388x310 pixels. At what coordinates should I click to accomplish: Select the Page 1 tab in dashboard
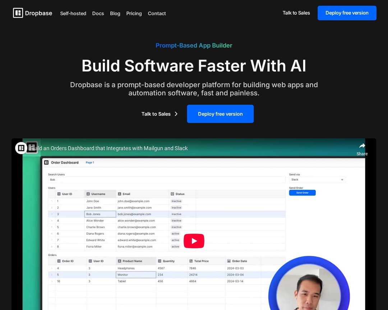[x=90, y=163]
